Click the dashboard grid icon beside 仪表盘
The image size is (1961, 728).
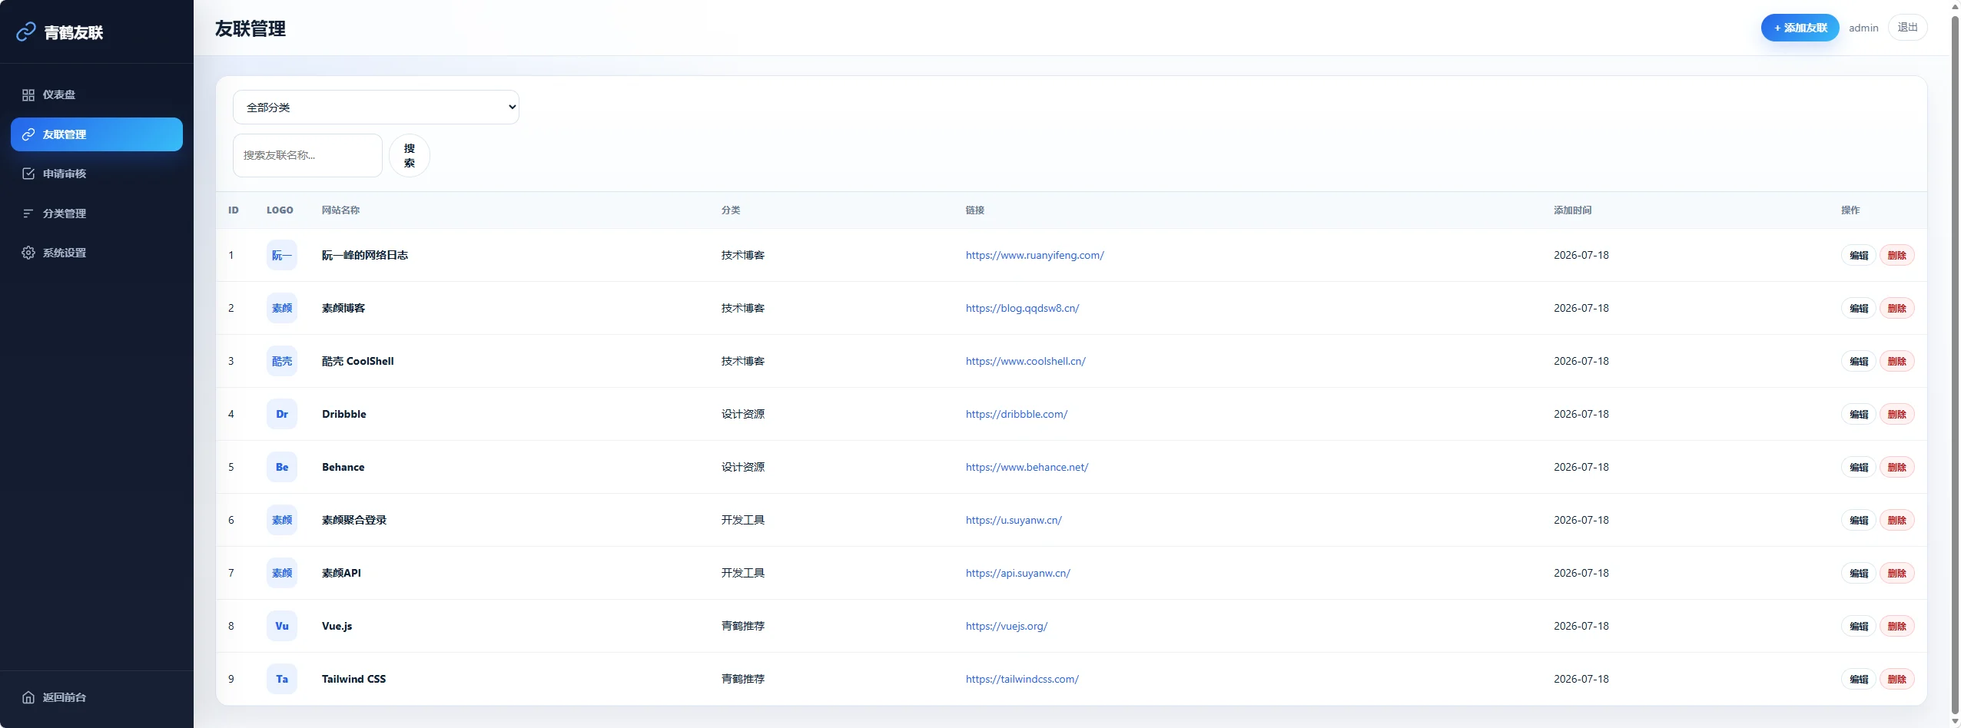[28, 94]
